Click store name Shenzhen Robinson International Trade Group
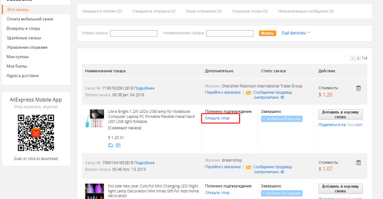 pyautogui.click(x=262, y=86)
